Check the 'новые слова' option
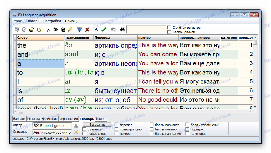Screen dimensions: 271x153 coord(84,134)
